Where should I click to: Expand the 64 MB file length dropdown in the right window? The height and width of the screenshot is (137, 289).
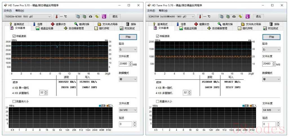[x=271, y=110]
